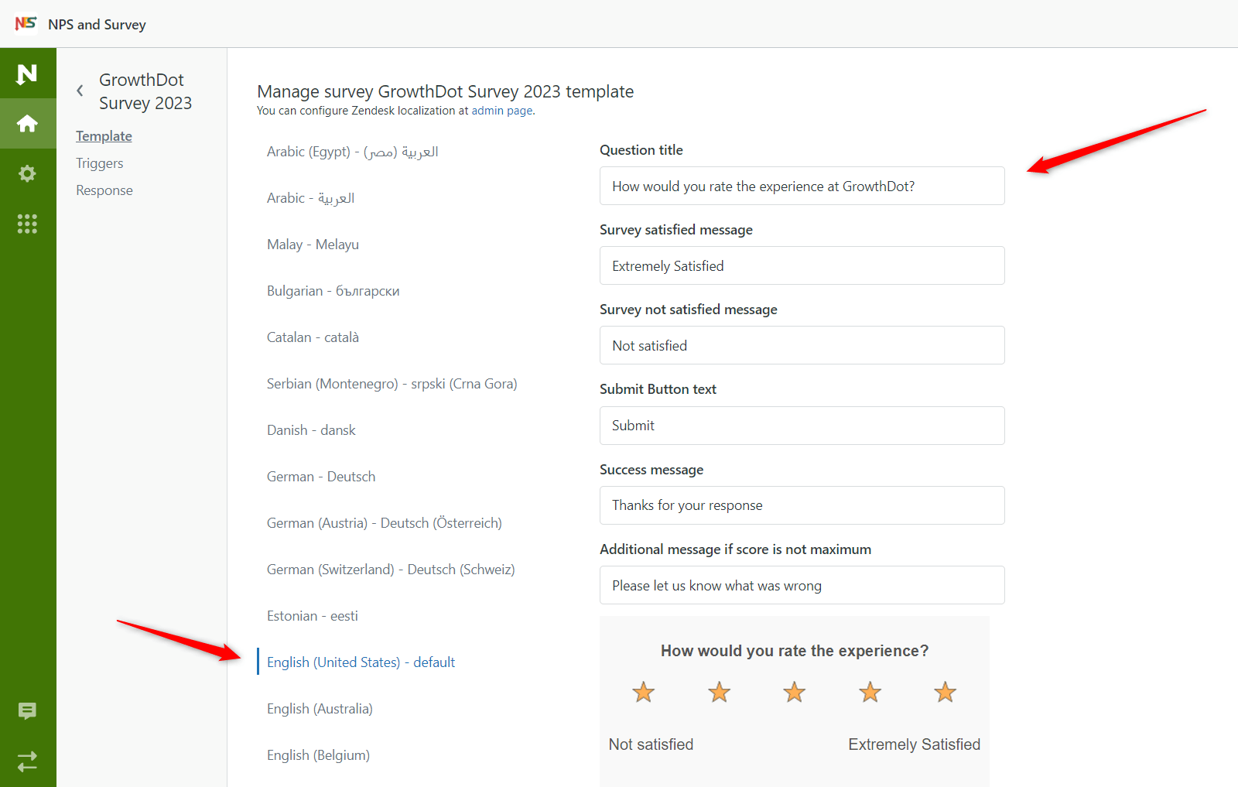Image resolution: width=1238 pixels, height=787 pixels.
Task: Select the Catalan - català language
Action: [313, 337]
